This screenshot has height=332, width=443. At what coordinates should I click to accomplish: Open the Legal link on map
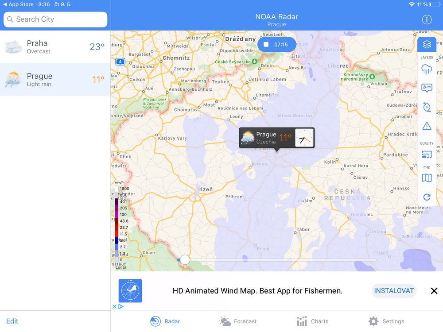point(120,267)
